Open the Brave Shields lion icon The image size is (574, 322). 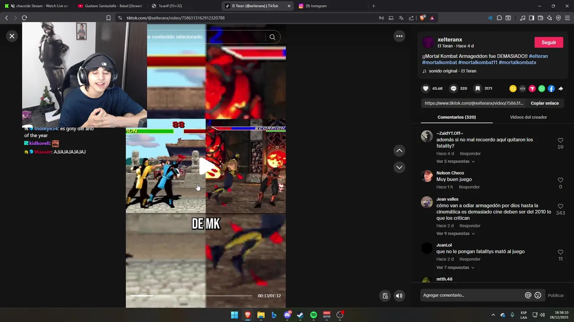(422, 18)
